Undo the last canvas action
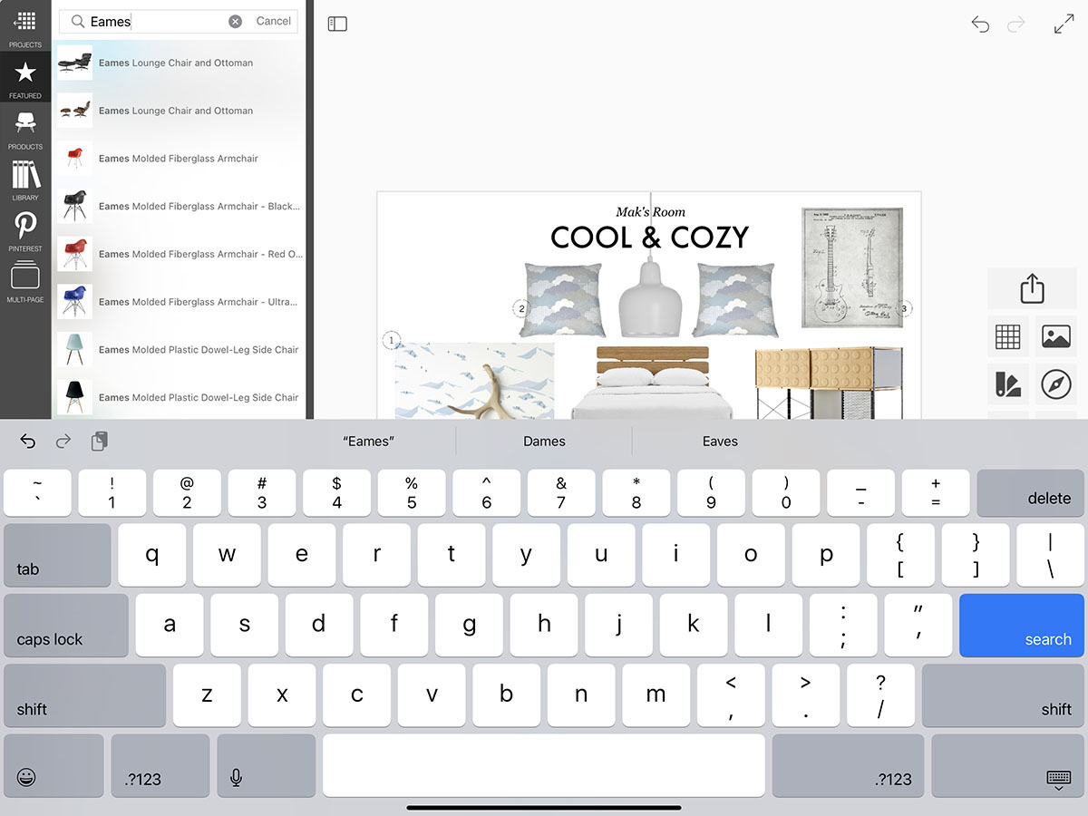 point(980,24)
